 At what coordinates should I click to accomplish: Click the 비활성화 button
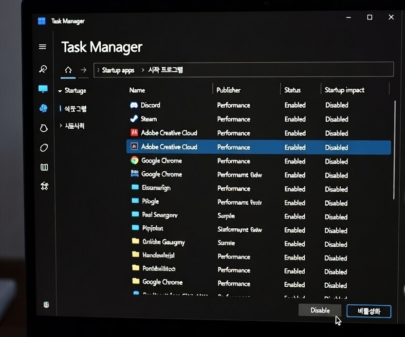(x=369, y=311)
